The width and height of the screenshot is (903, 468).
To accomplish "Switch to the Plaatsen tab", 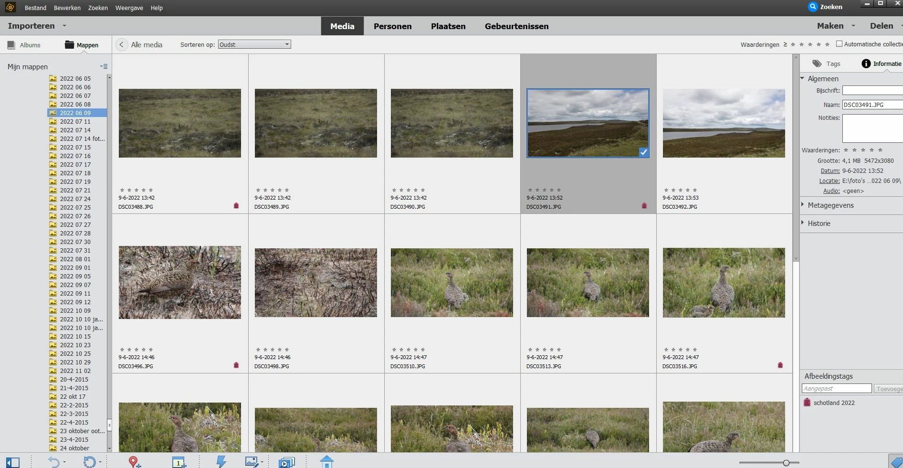I will point(448,26).
